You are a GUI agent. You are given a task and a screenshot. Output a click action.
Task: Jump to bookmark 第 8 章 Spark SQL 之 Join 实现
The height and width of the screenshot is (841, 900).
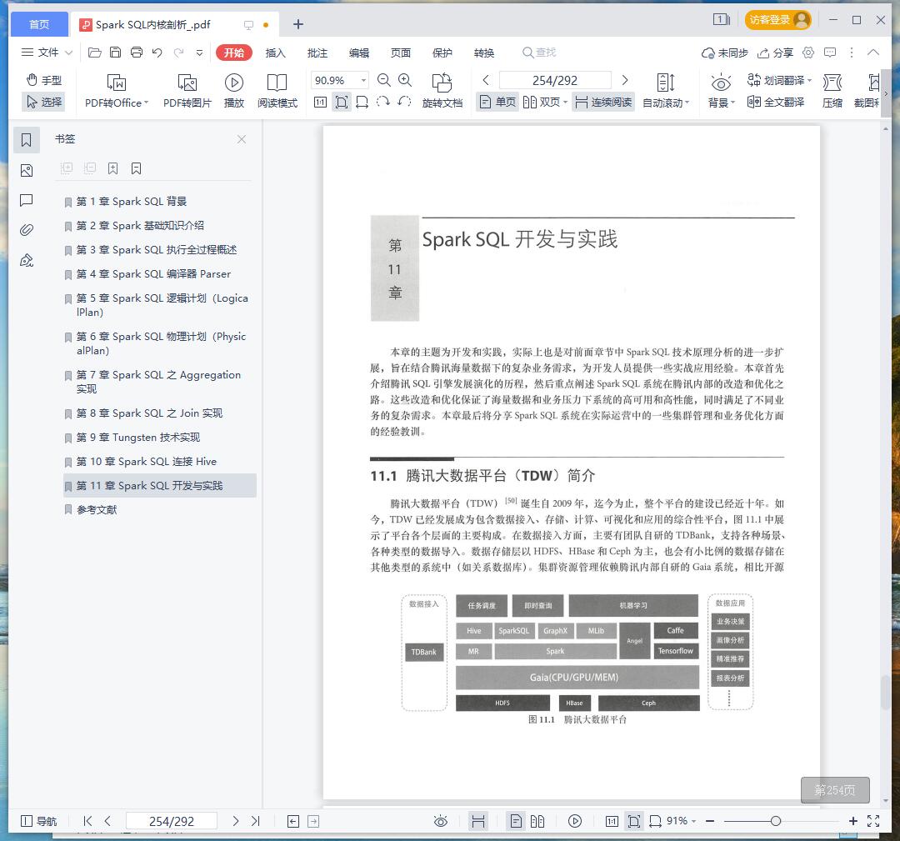(149, 413)
